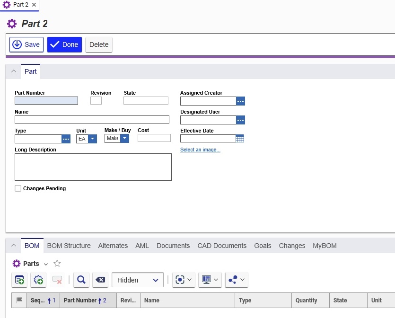This screenshot has height=318, width=395.
Task: Click the share icon dropdown button
Action: (x=237, y=280)
